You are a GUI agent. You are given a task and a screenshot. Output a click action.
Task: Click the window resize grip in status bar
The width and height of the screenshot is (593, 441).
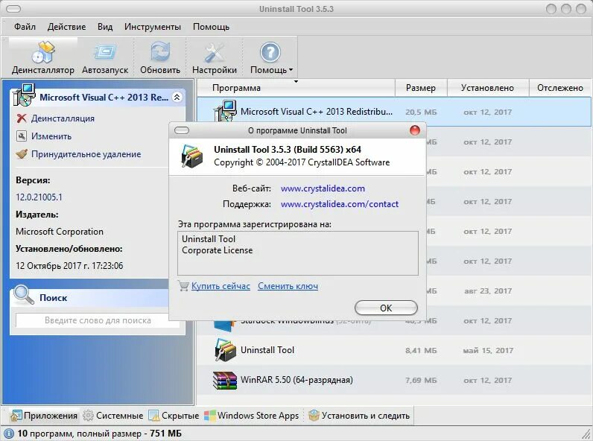point(586,434)
